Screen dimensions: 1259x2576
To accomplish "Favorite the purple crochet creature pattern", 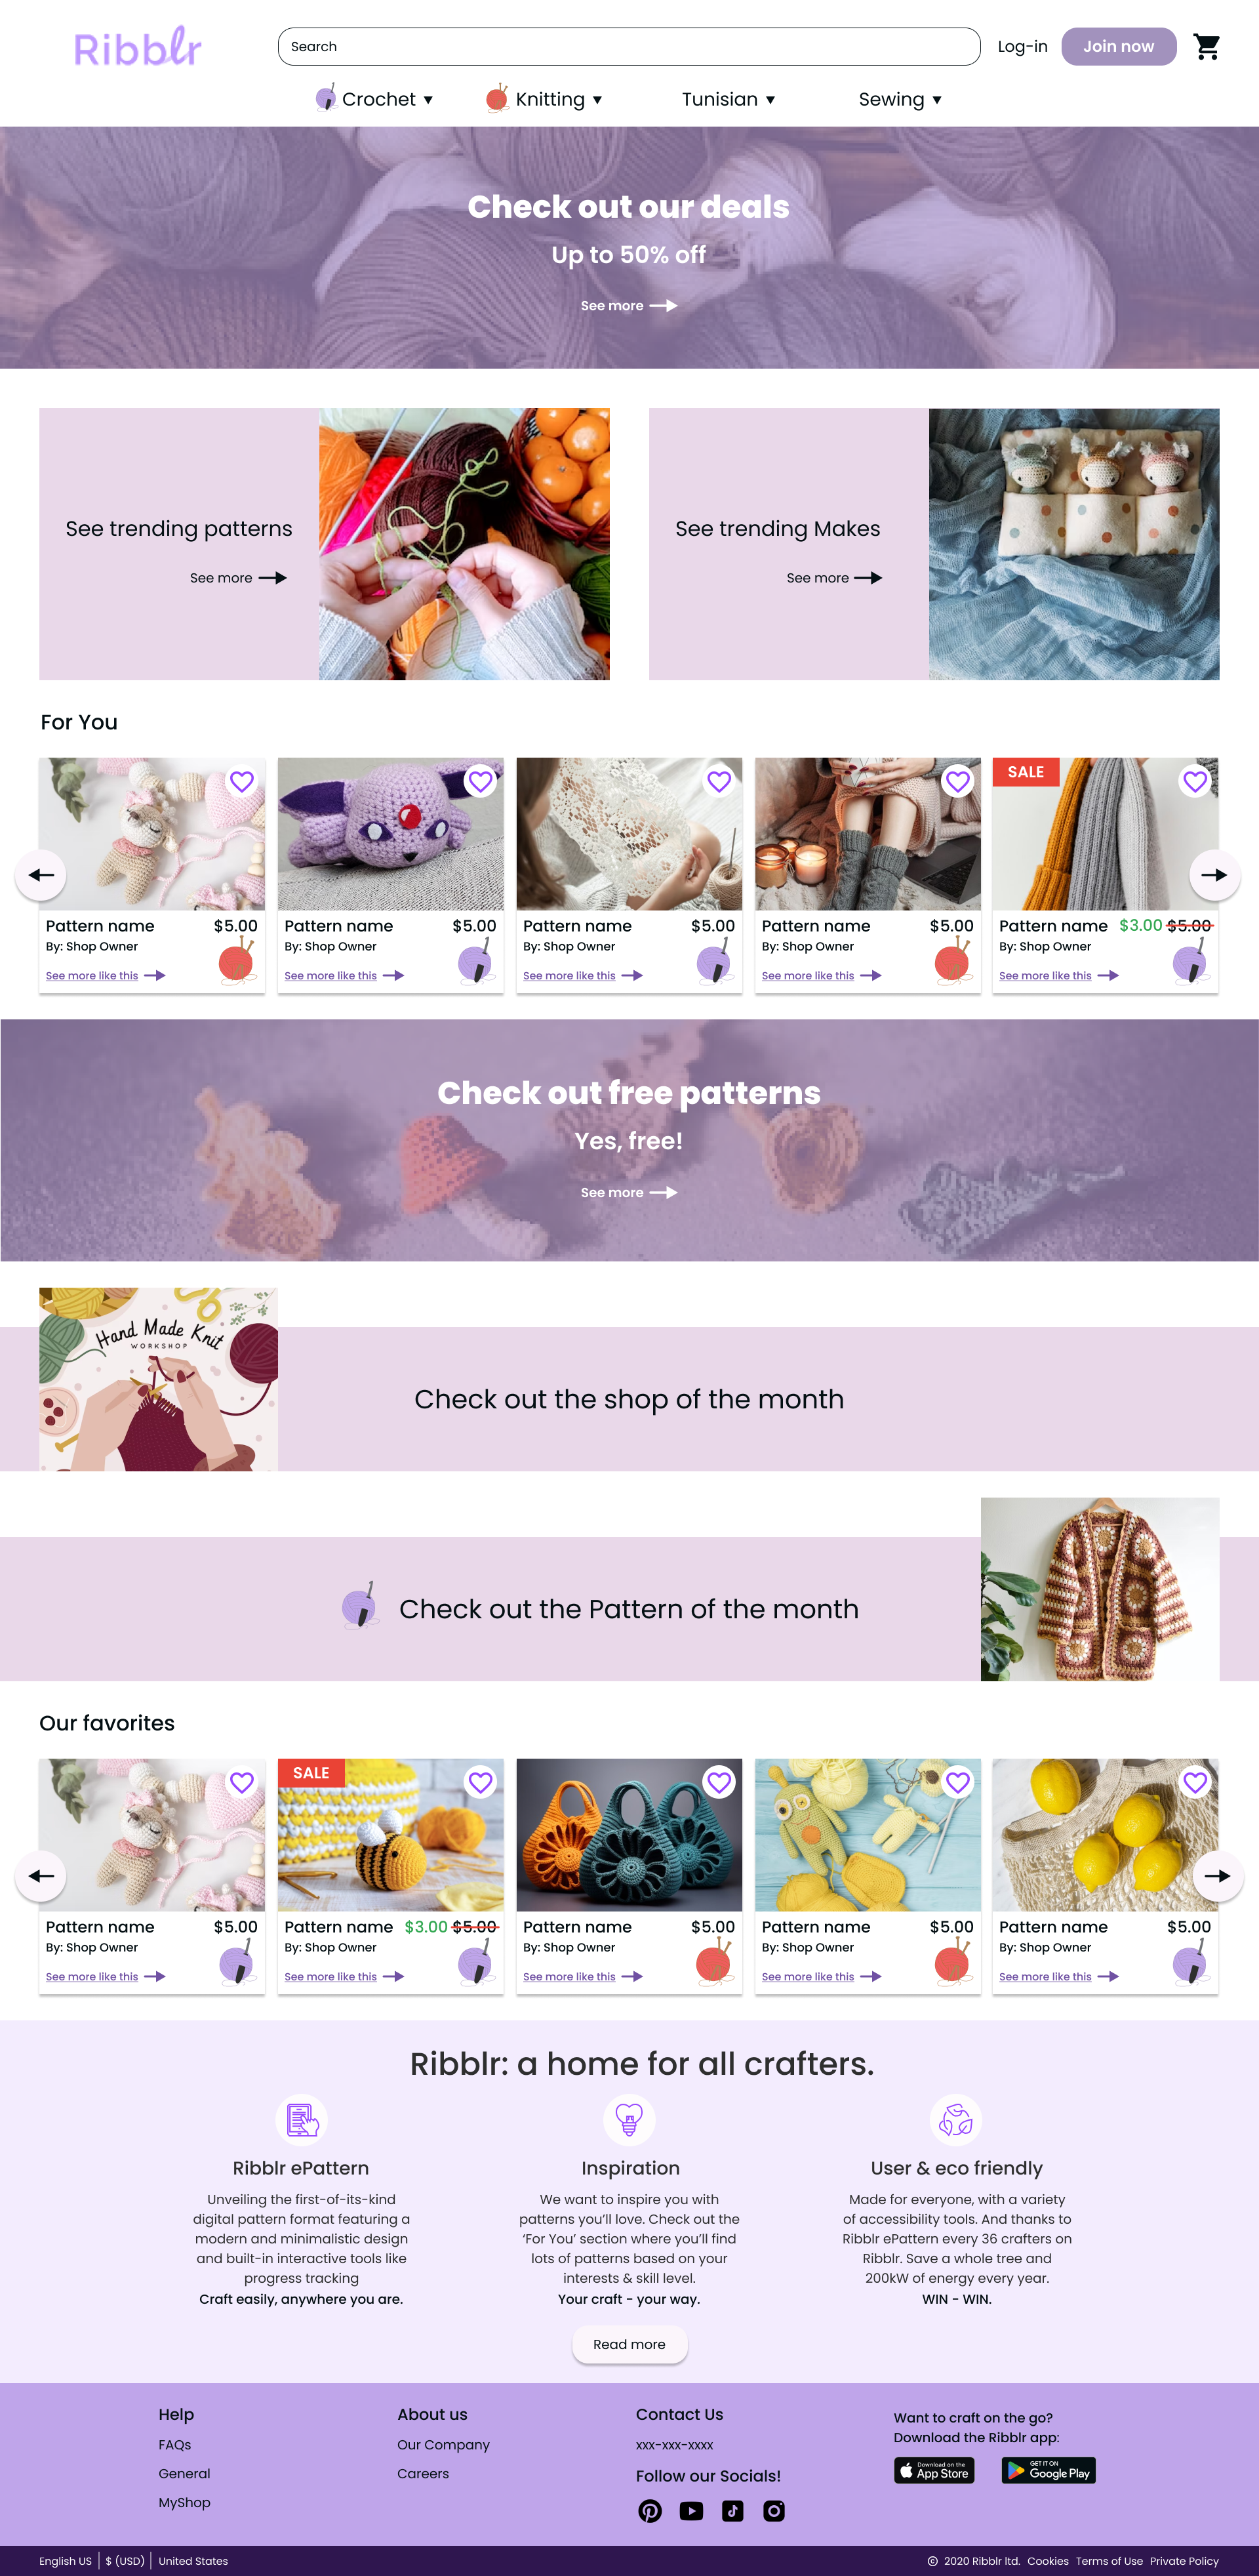I will [480, 781].
